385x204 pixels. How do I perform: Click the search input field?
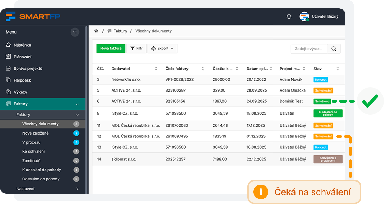pos(309,49)
